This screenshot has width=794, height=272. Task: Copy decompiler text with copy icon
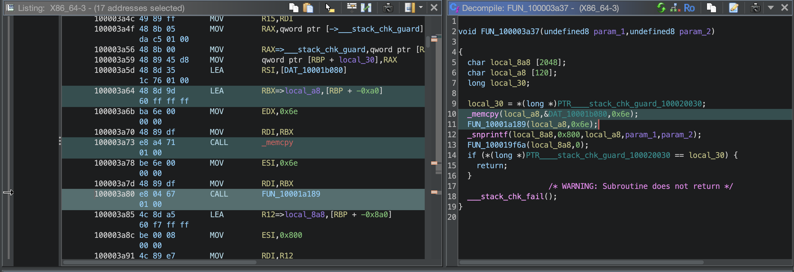[711, 7]
